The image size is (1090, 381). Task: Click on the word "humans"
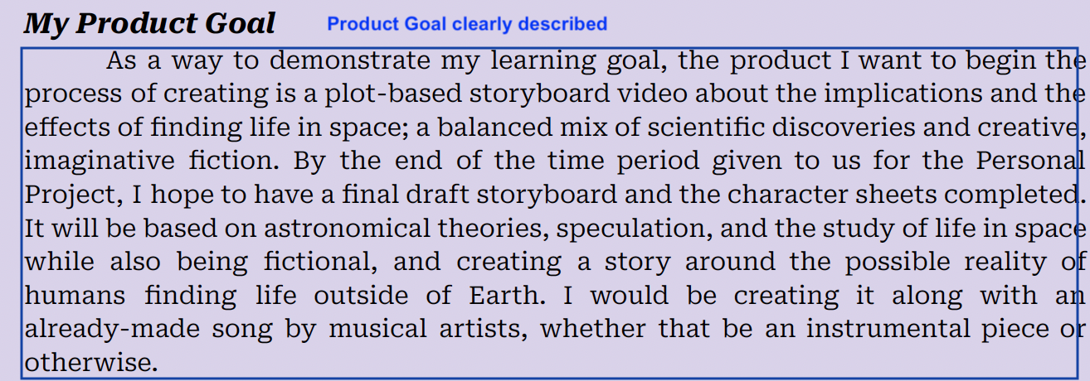[x=75, y=296]
